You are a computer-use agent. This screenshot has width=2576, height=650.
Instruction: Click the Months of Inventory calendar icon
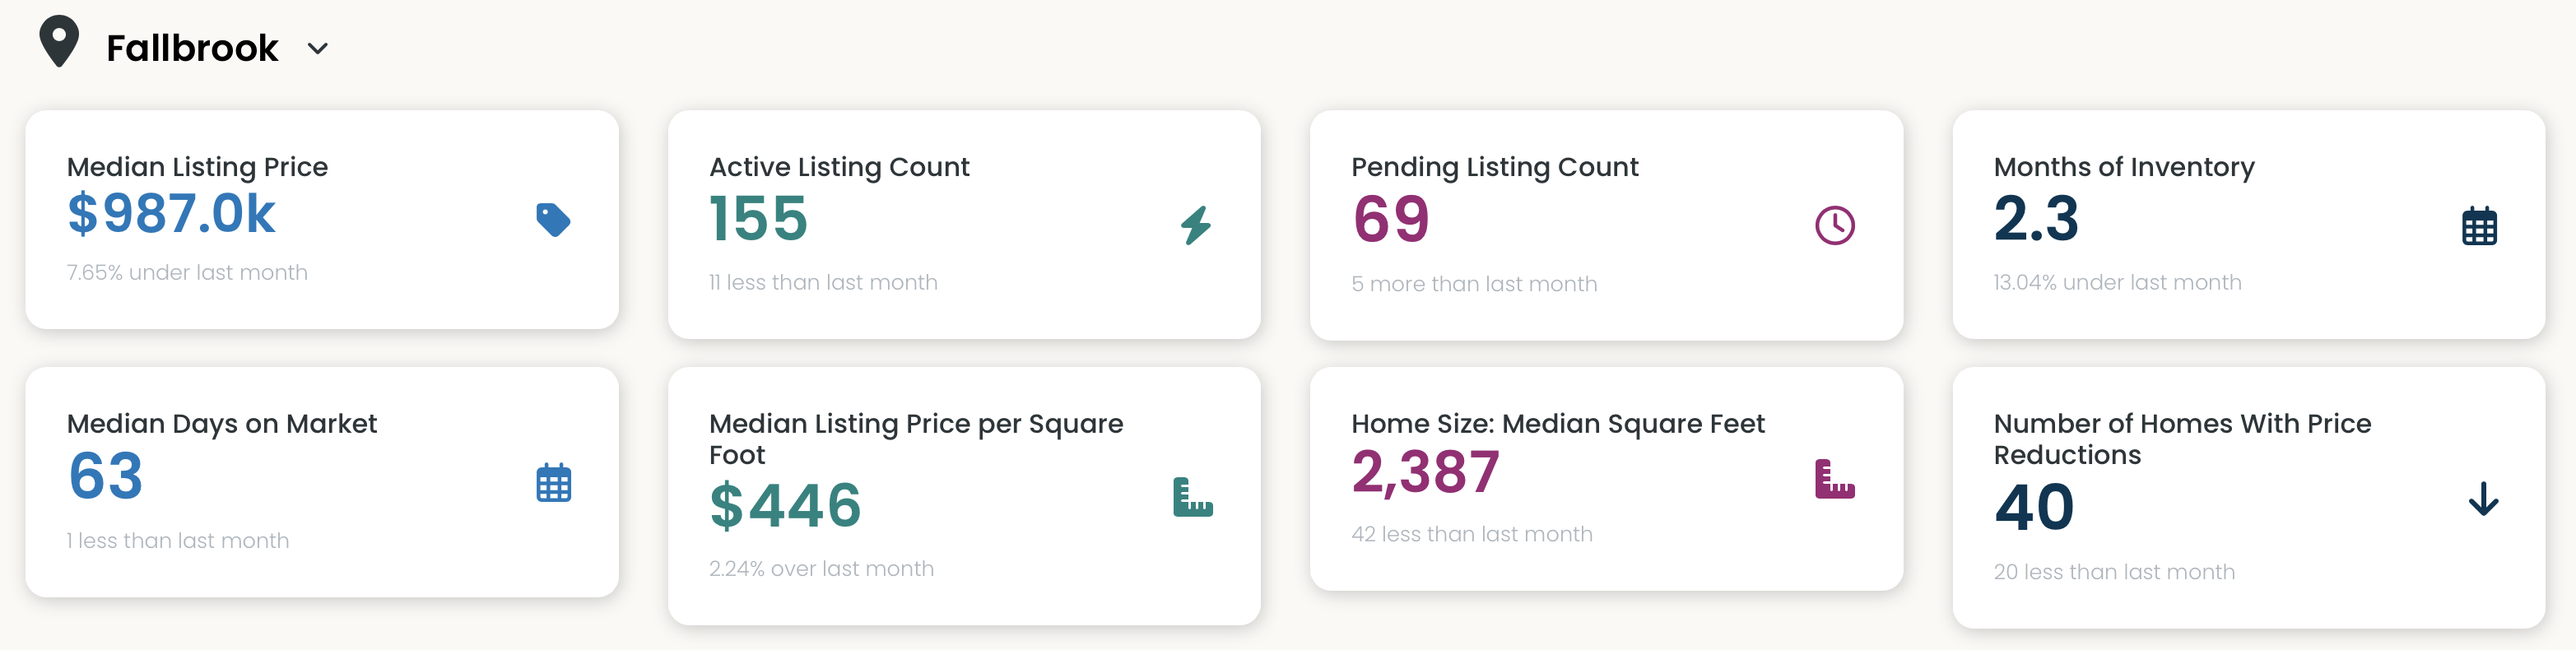click(2478, 226)
